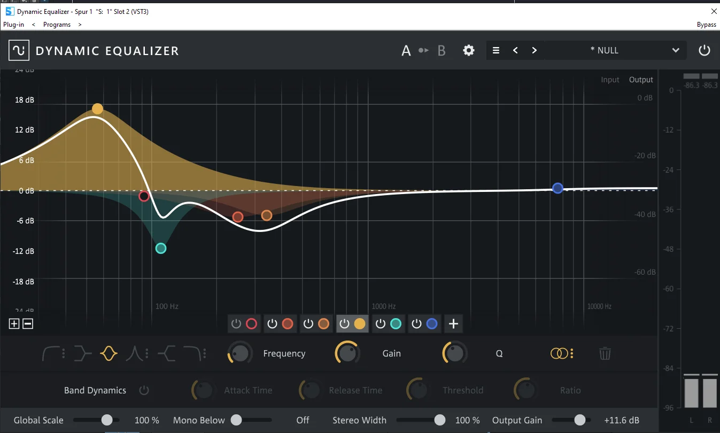Screen dimensions: 720x433
Task: Choose the low-shelf filter shape icon
Action: pyautogui.click(x=83, y=353)
